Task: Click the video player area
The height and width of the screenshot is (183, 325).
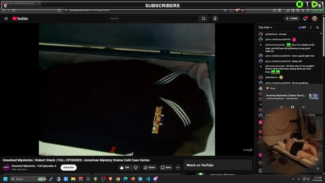Action: click(127, 89)
